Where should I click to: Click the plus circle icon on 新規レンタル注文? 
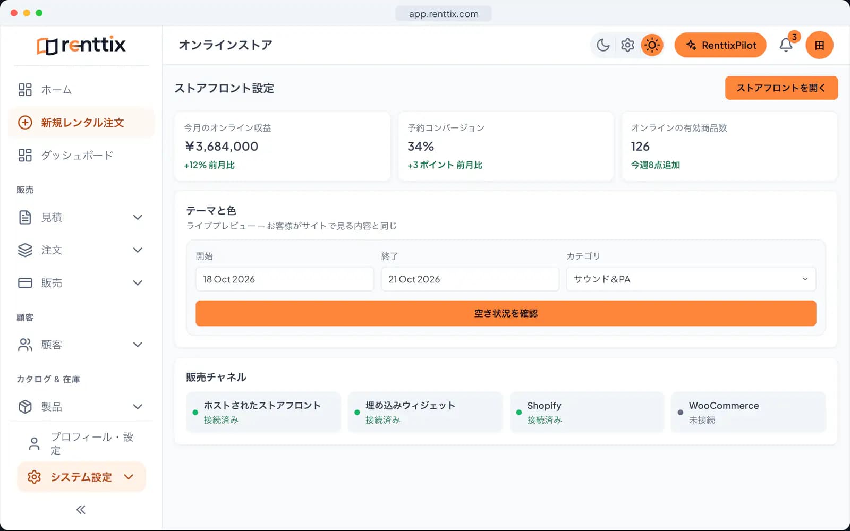[x=25, y=123]
